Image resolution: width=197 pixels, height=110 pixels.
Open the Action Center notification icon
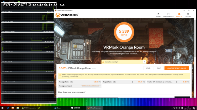(194, 108)
